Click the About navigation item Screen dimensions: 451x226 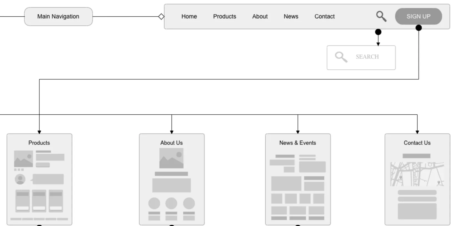pos(260,17)
